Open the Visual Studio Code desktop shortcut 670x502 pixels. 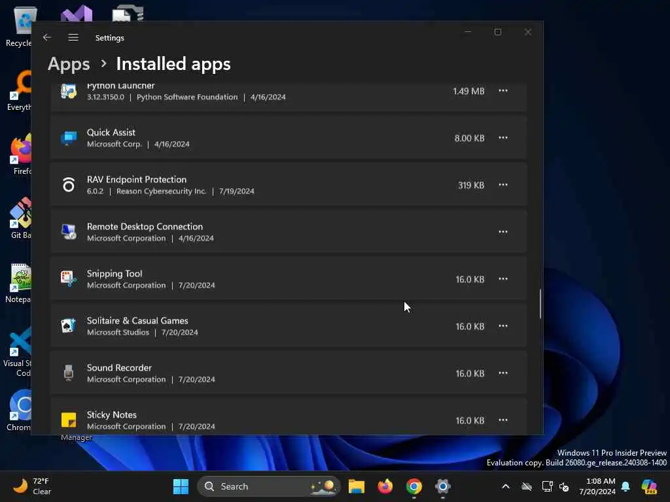pyautogui.click(x=18, y=352)
